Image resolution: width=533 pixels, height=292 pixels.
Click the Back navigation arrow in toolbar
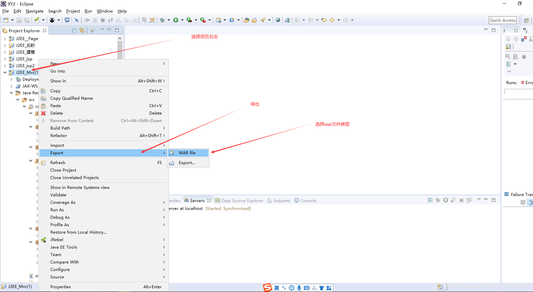pyautogui.click(x=332, y=20)
